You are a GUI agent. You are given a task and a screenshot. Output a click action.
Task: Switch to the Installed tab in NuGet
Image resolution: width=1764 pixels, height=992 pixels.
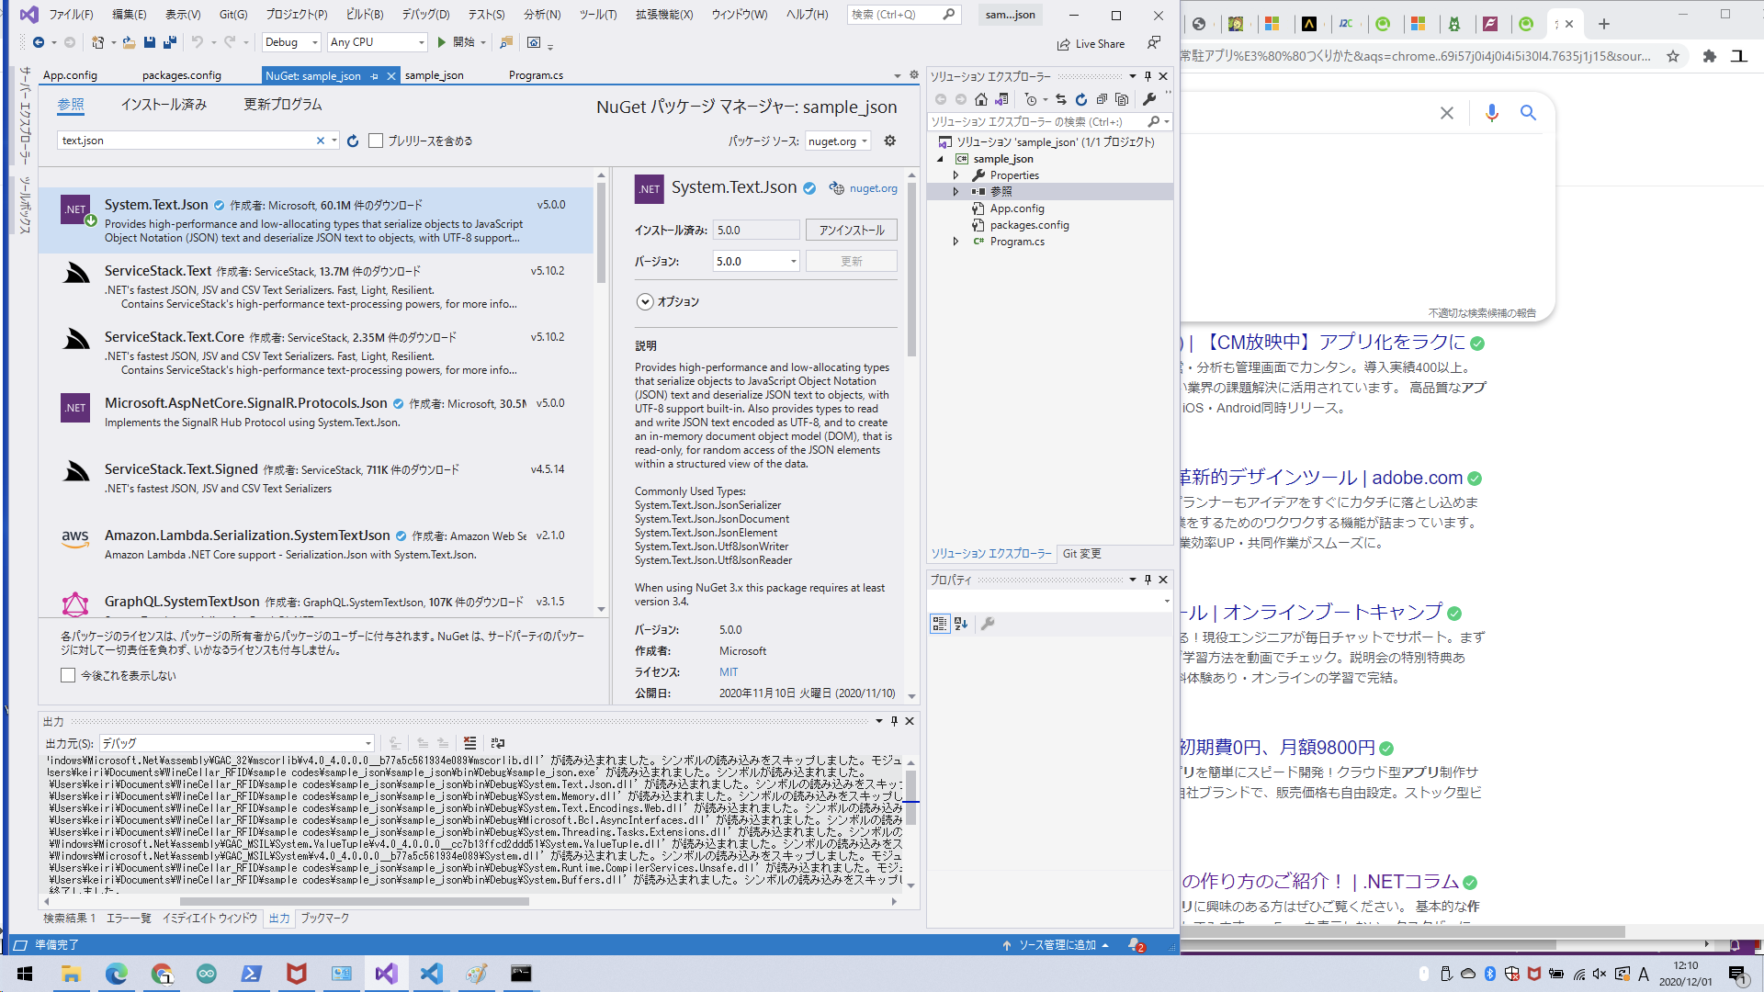click(164, 105)
